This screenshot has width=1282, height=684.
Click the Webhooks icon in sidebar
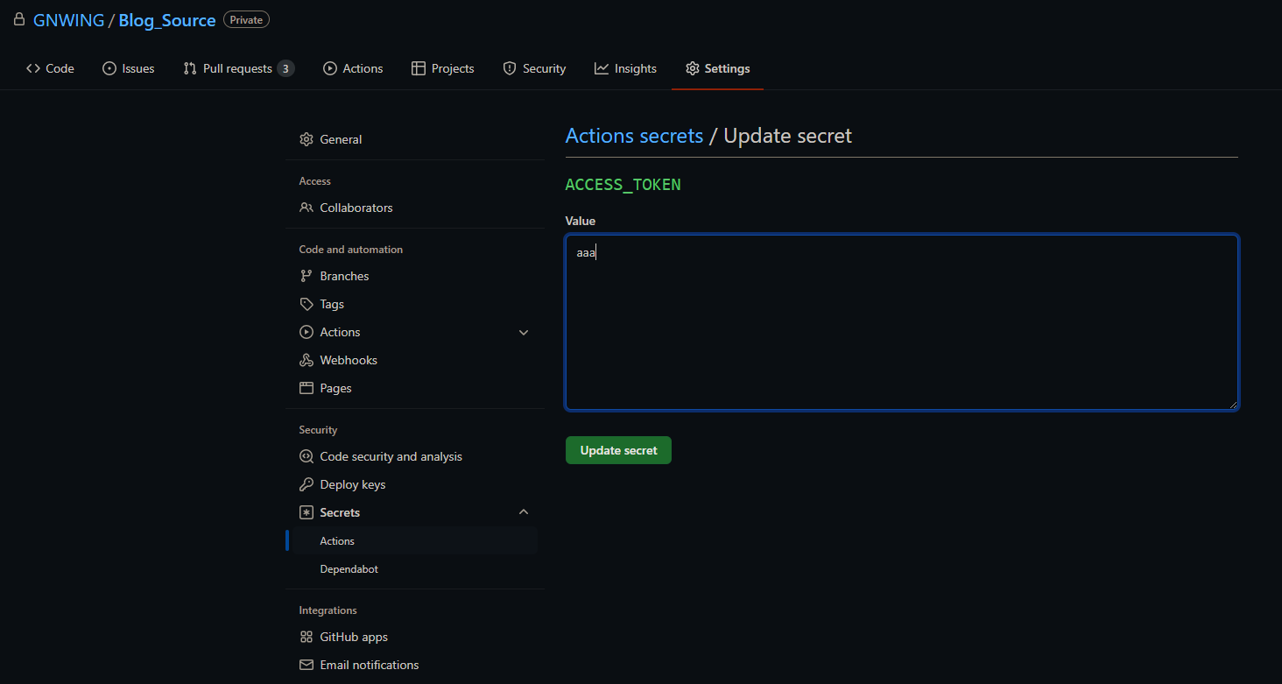click(x=306, y=360)
